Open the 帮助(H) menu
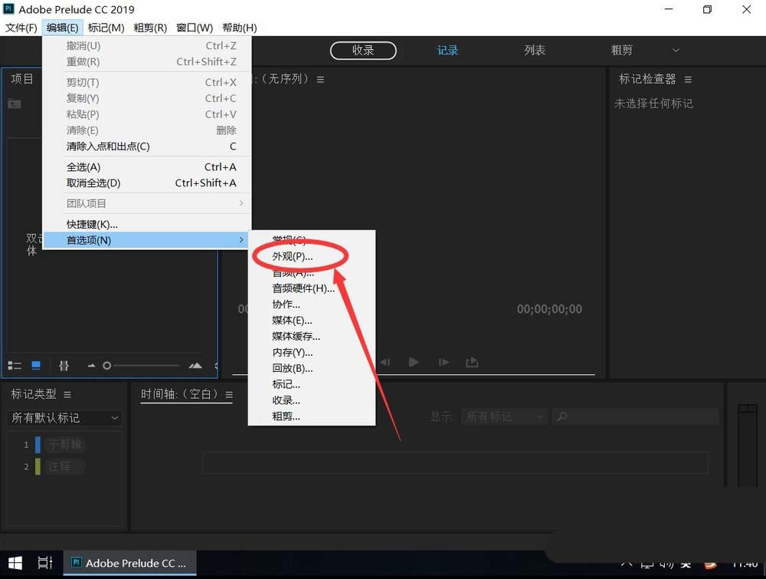The image size is (766, 579). point(239,28)
